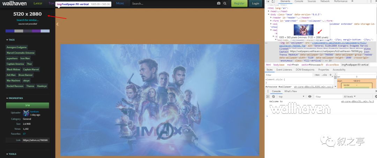Toggle the DevTools device toolbar icon

point(273,1)
